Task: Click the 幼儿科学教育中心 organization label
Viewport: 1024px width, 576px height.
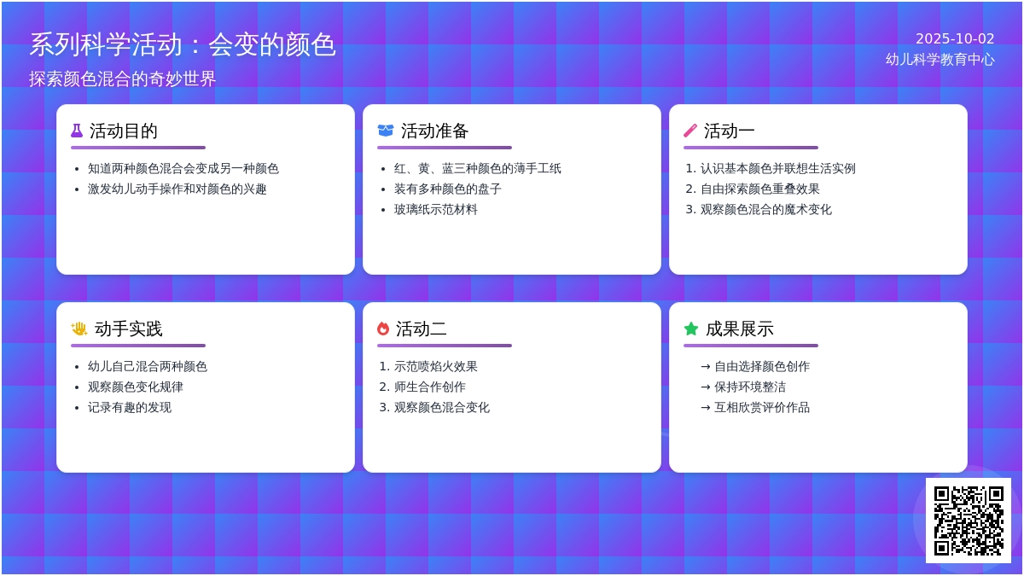Action: pyautogui.click(x=940, y=60)
